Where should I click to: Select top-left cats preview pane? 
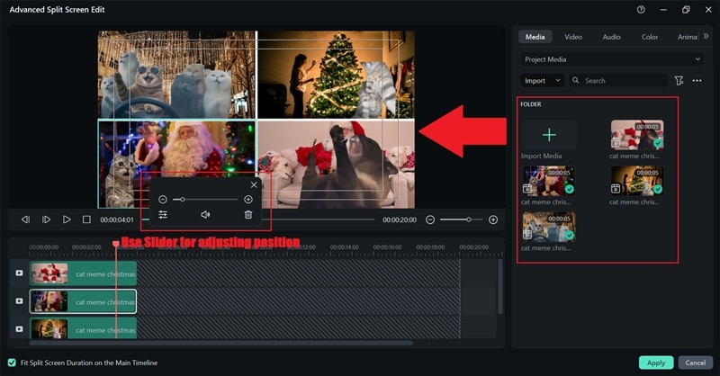tap(176, 75)
